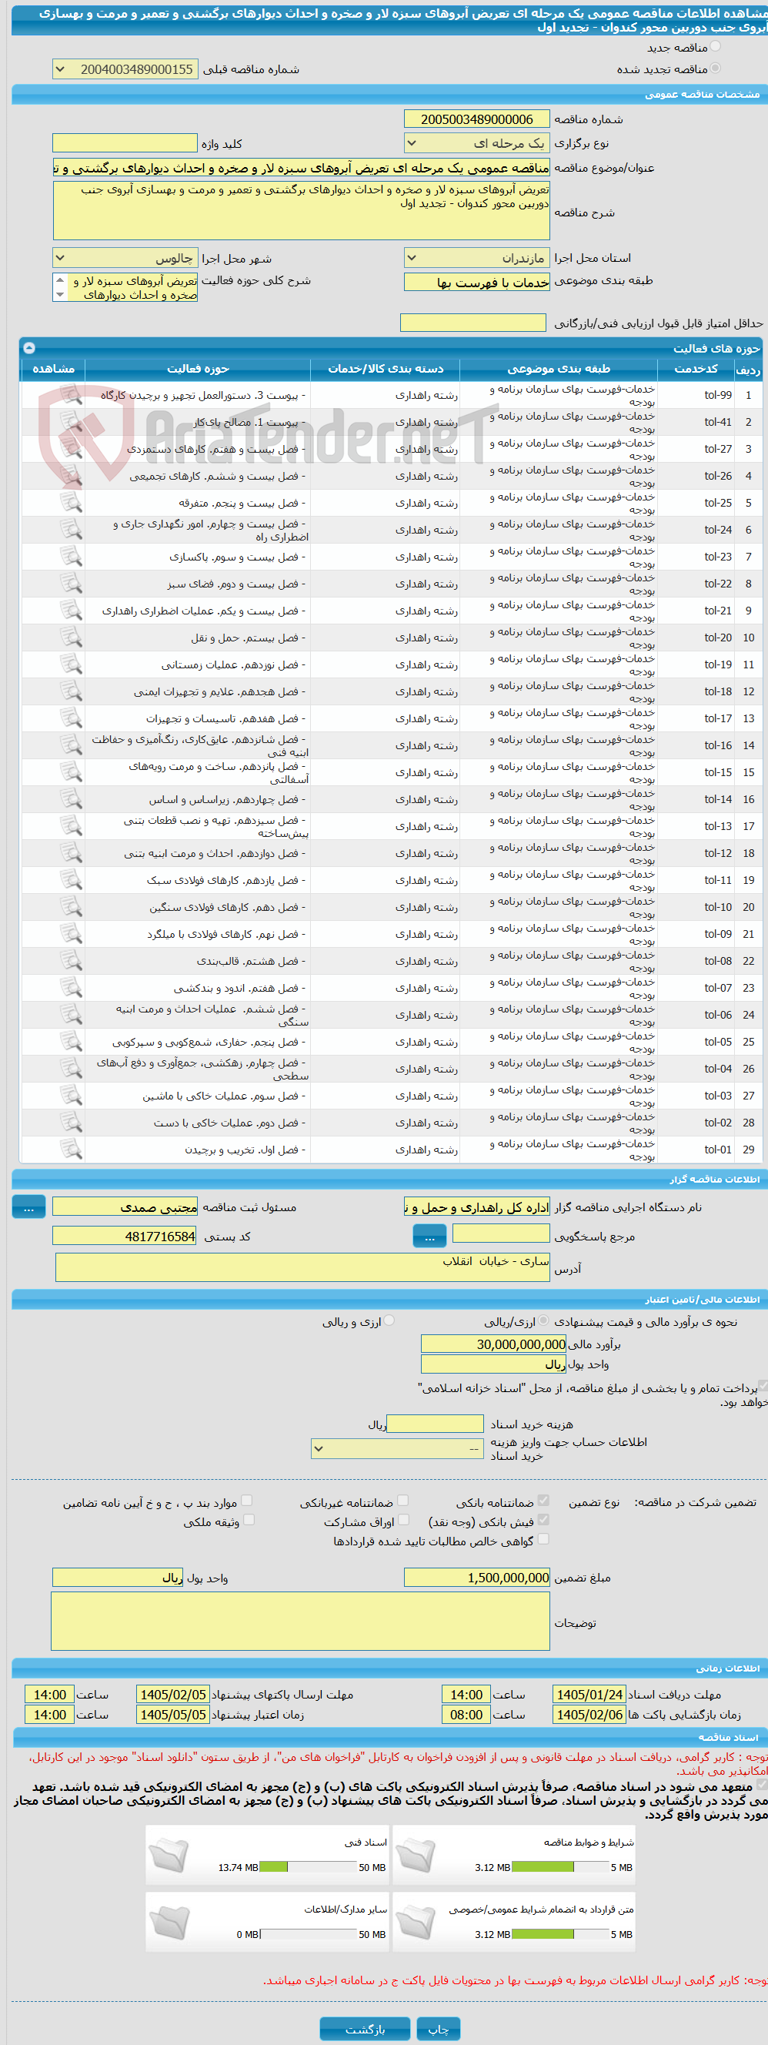Open view icon for row tol-08
The height and width of the screenshot is (2045, 768).
pyautogui.click(x=71, y=962)
